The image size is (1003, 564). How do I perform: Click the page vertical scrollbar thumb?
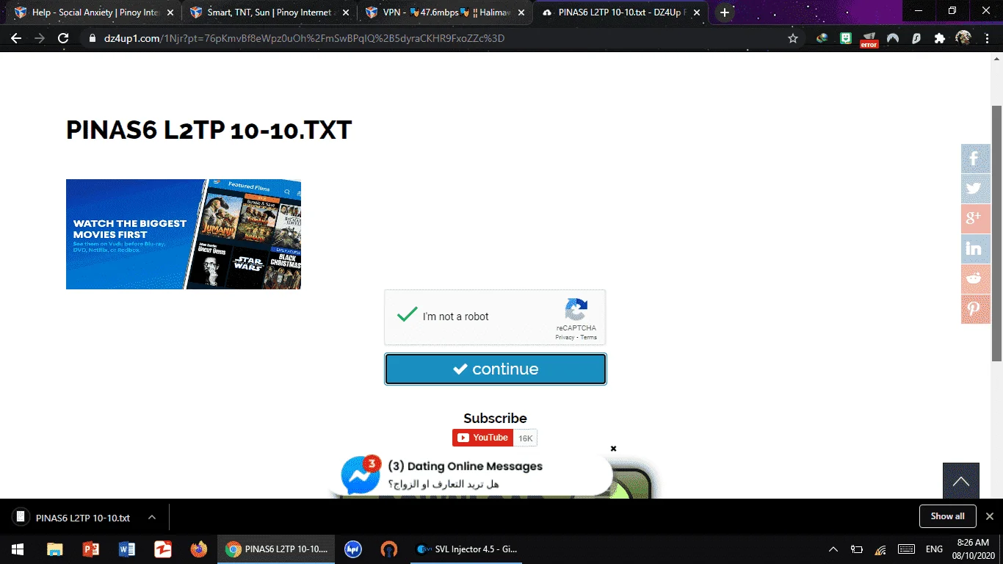point(996,233)
